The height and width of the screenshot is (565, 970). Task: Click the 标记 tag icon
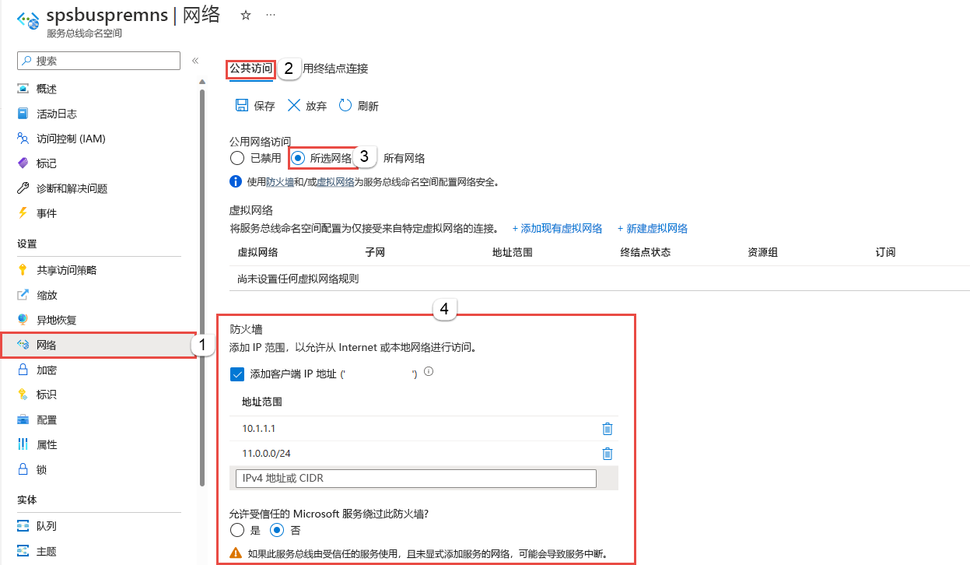point(23,163)
